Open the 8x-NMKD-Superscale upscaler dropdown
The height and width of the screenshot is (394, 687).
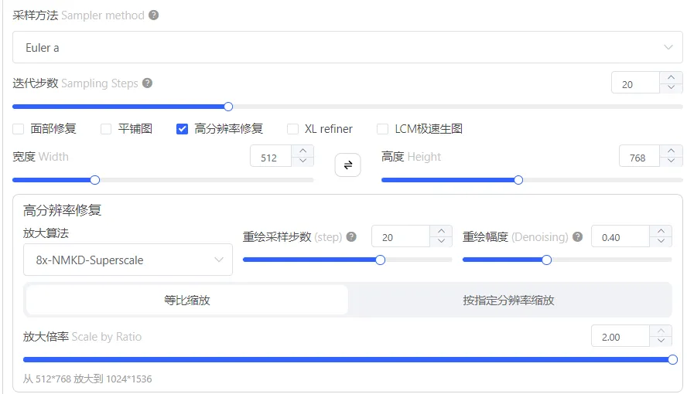coord(128,260)
